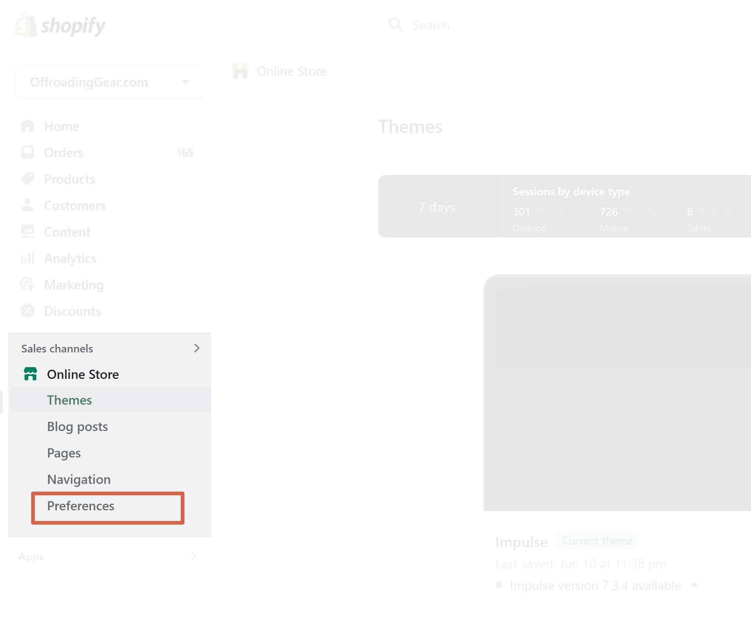Click the 8 Tablet sessions value
The image size is (751, 630).
(x=690, y=211)
